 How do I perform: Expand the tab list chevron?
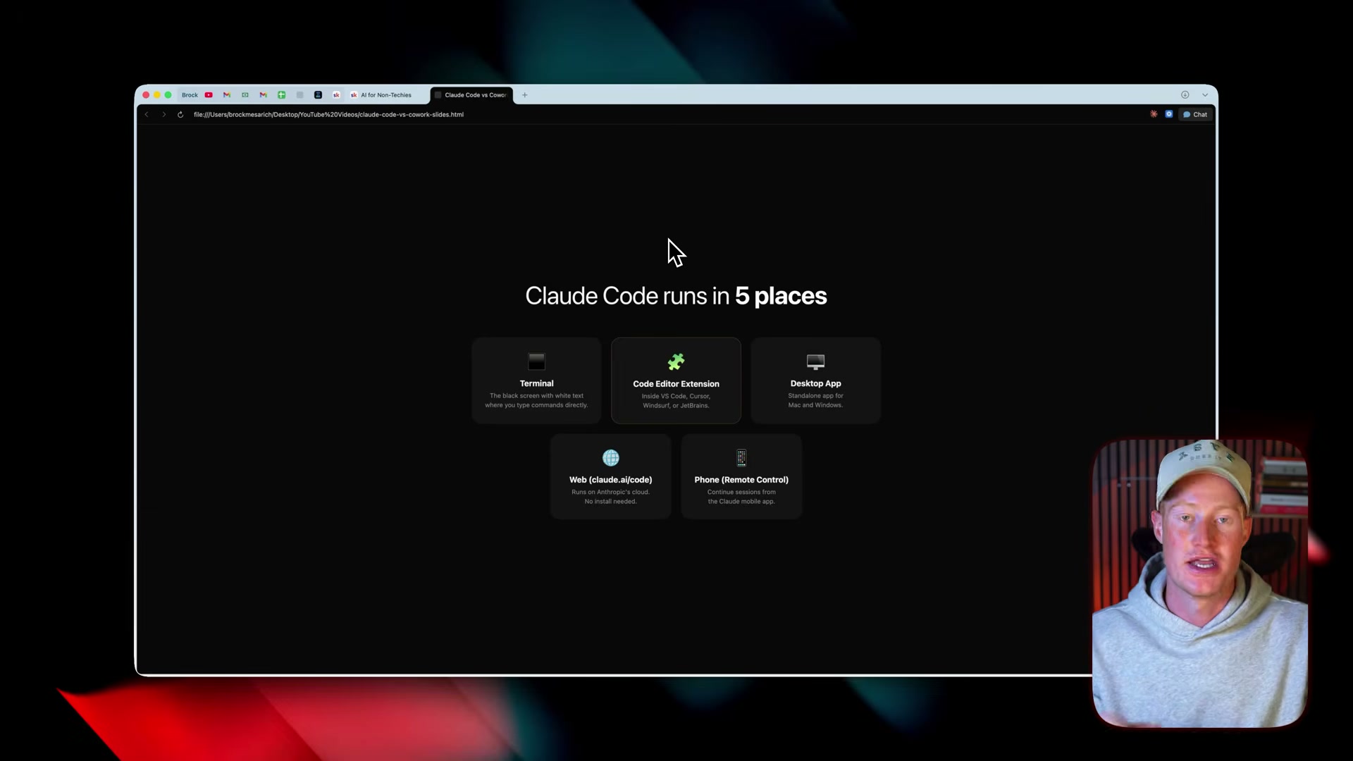click(x=1205, y=95)
